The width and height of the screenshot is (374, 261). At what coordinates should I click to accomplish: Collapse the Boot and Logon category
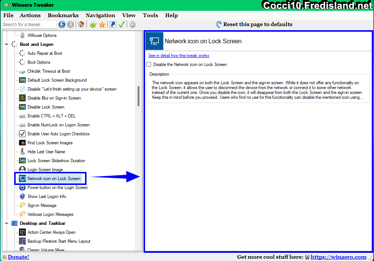click(6, 44)
